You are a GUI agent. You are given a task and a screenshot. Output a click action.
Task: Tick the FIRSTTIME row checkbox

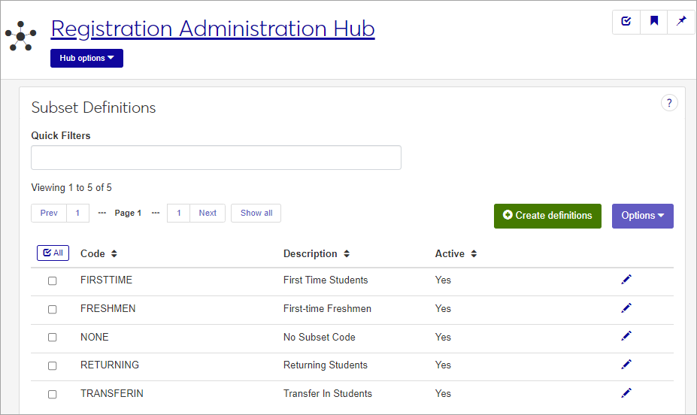click(x=53, y=281)
